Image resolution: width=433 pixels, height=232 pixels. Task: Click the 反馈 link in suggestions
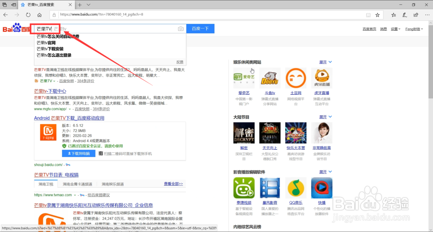180,62
